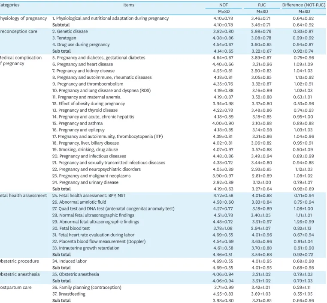Image resolution: width=327 pixels, height=303 pixels.
Task: Select '26. Abnormal amniotic fluid'
Action: 79,202
